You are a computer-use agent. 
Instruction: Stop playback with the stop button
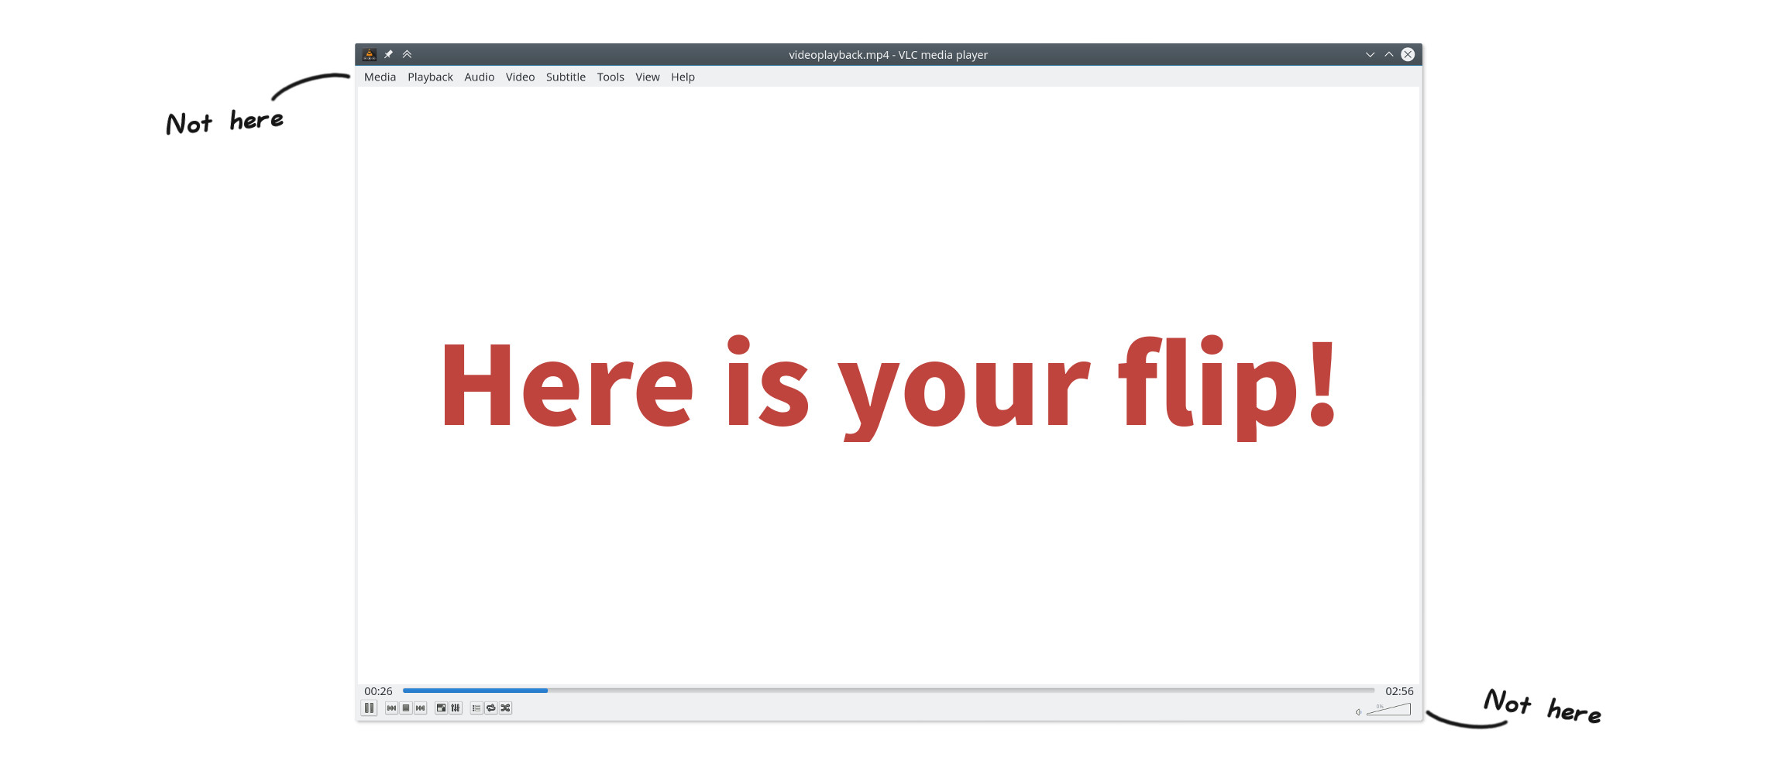click(x=406, y=708)
